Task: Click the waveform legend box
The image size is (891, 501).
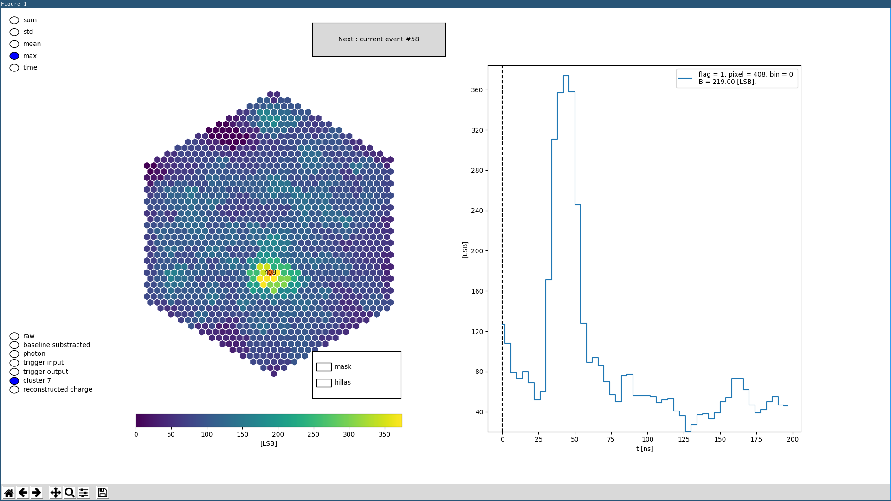Action: pos(737,78)
